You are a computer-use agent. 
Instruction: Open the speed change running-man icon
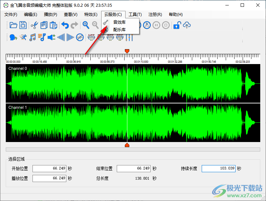(23, 37)
